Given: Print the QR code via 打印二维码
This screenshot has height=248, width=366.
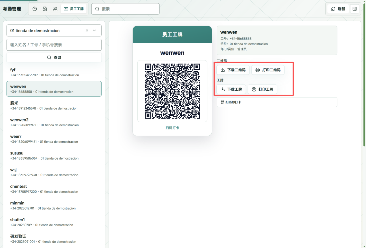Looking at the screenshot, I should (x=268, y=70).
